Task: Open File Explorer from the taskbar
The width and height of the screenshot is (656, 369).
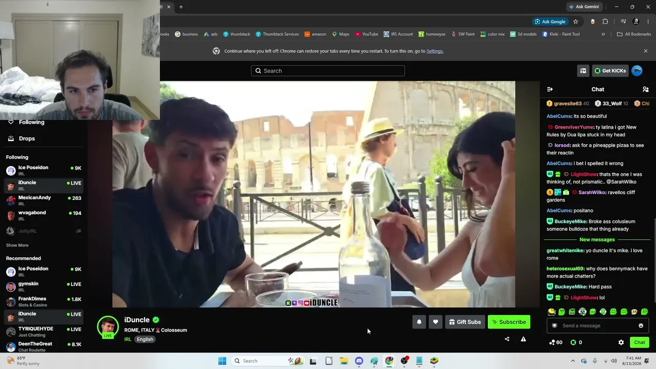Action: click(344, 361)
